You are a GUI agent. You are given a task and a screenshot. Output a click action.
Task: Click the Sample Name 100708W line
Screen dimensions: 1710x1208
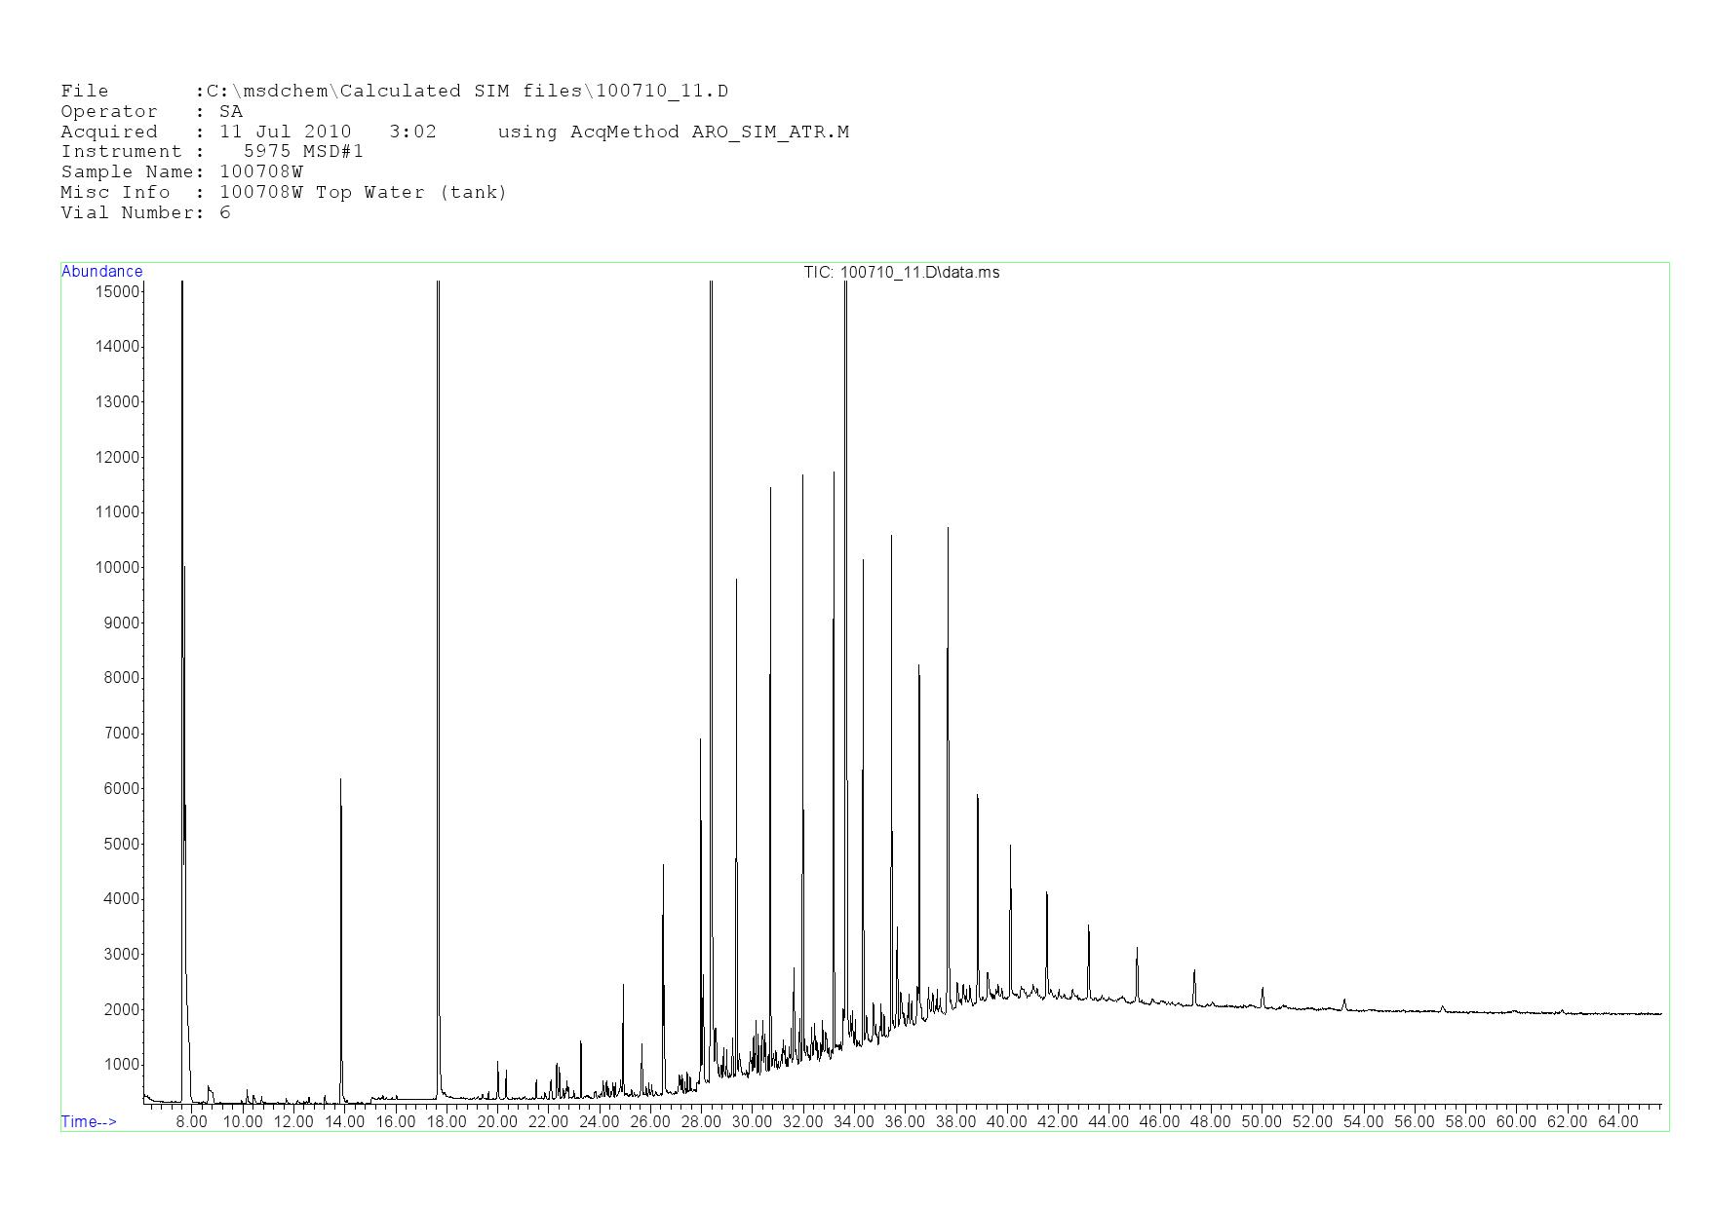point(181,172)
